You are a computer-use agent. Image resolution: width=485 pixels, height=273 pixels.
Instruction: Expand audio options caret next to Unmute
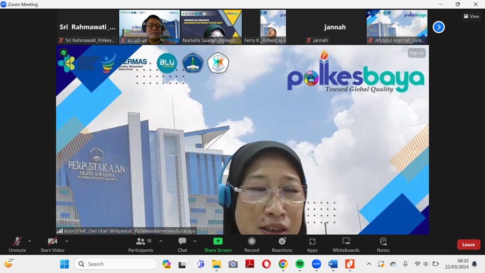[x=30, y=241]
